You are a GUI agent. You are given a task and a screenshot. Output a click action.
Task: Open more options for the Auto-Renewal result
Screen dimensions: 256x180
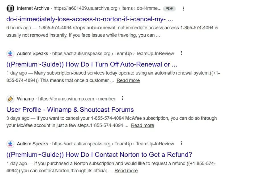pos(181,53)
